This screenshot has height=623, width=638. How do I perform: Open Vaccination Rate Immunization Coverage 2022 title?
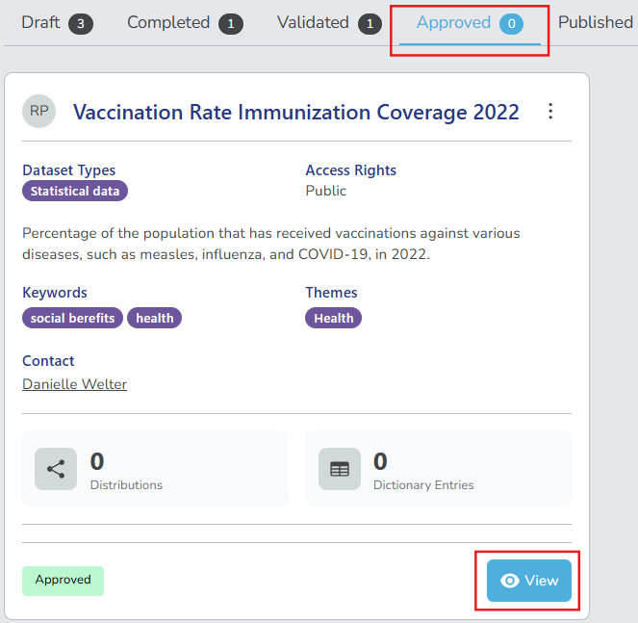point(296,112)
